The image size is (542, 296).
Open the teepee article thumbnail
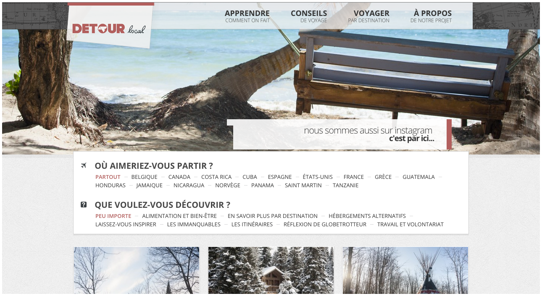[405, 270]
